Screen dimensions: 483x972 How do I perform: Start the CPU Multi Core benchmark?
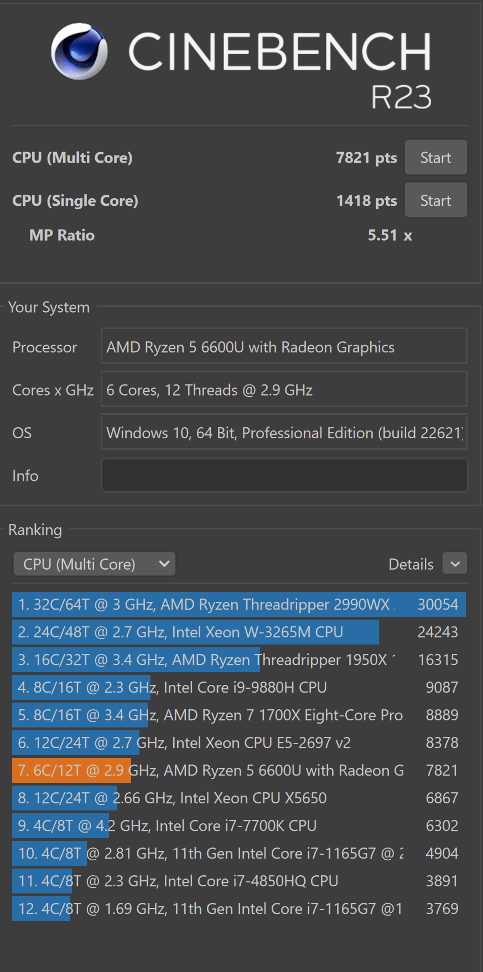[435, 158]
